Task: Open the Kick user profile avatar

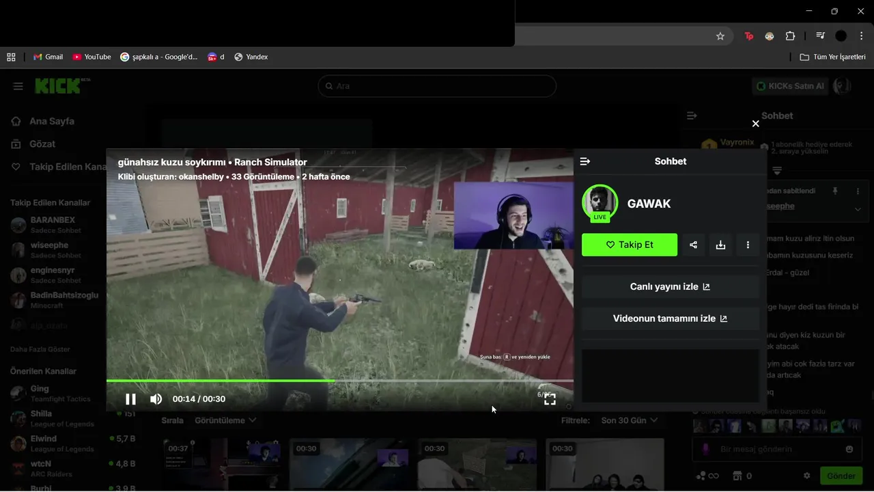Action: [843, 86]
